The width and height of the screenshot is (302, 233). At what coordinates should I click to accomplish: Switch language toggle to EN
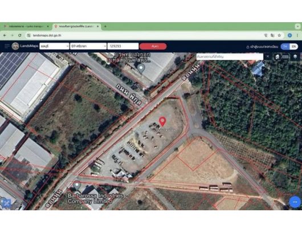[x=293, y=47]
